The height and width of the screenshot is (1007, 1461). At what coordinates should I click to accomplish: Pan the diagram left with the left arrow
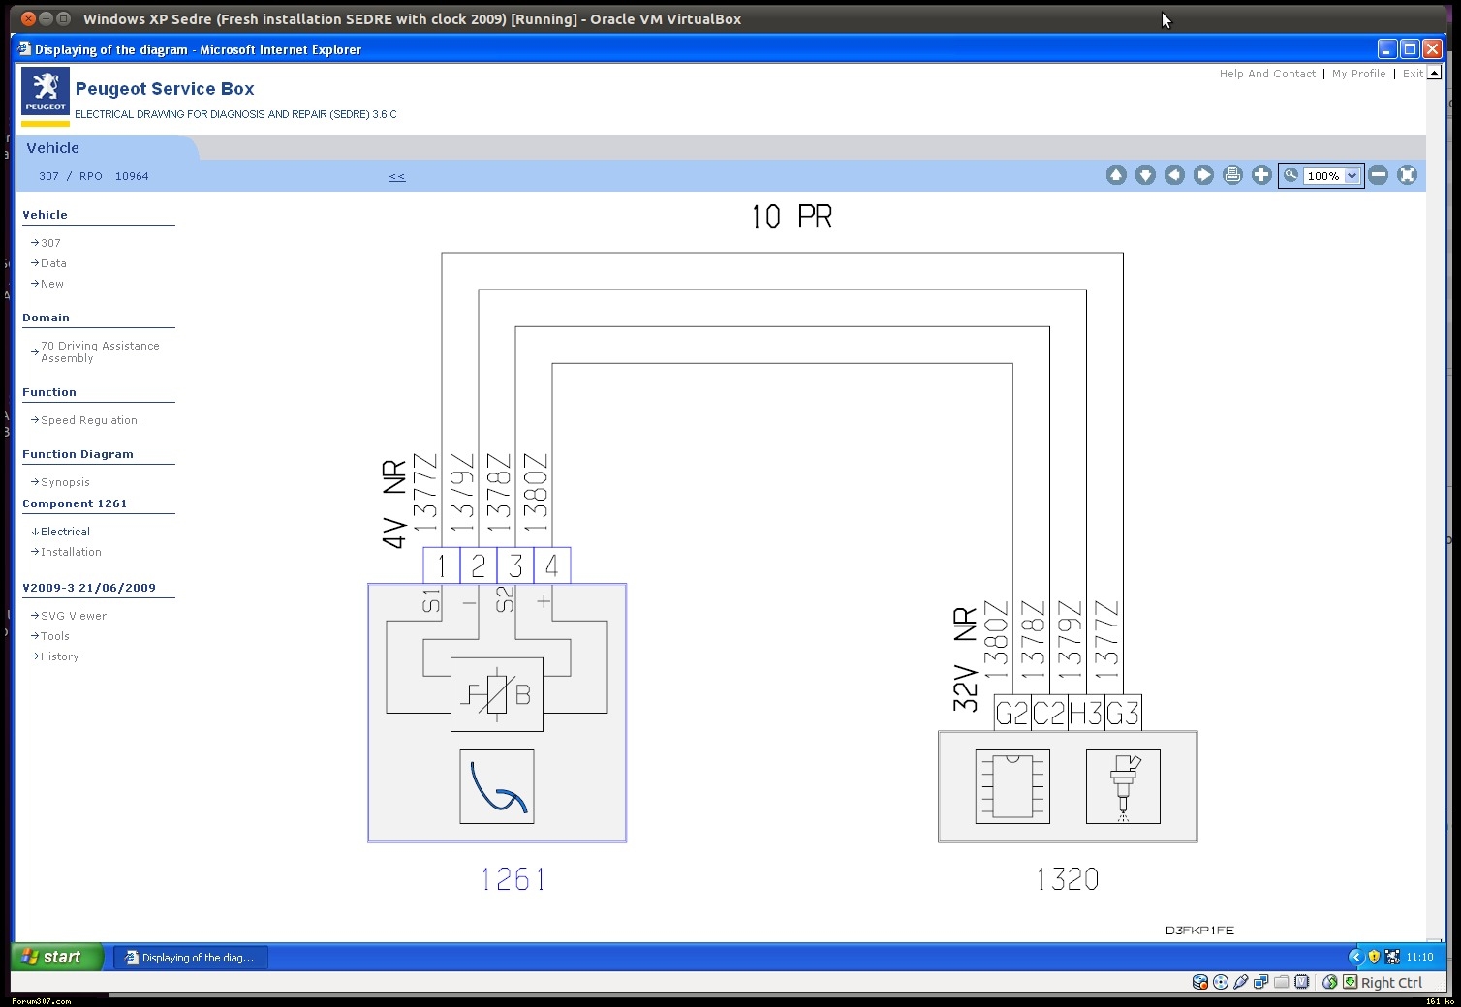point(1174,175)
